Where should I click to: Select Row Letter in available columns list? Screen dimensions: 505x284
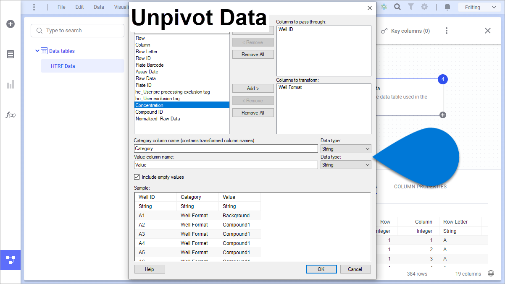[x=182, y=52]
